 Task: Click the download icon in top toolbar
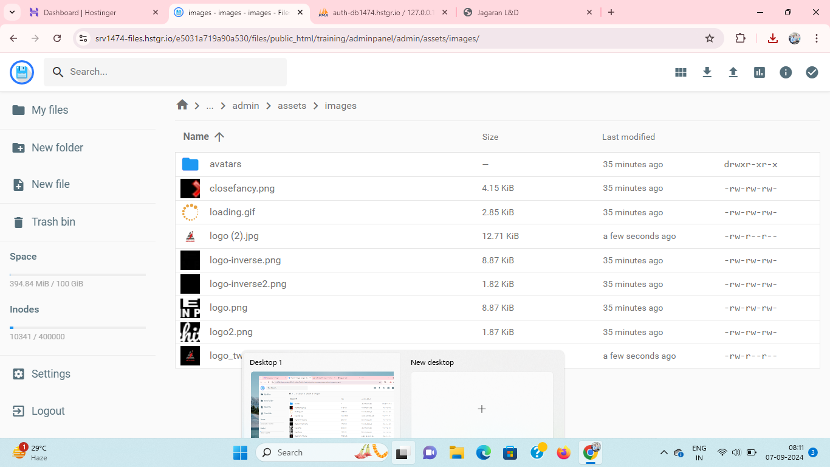pos(707,72)
